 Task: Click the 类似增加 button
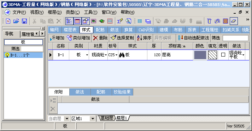(x=78, y=38)
